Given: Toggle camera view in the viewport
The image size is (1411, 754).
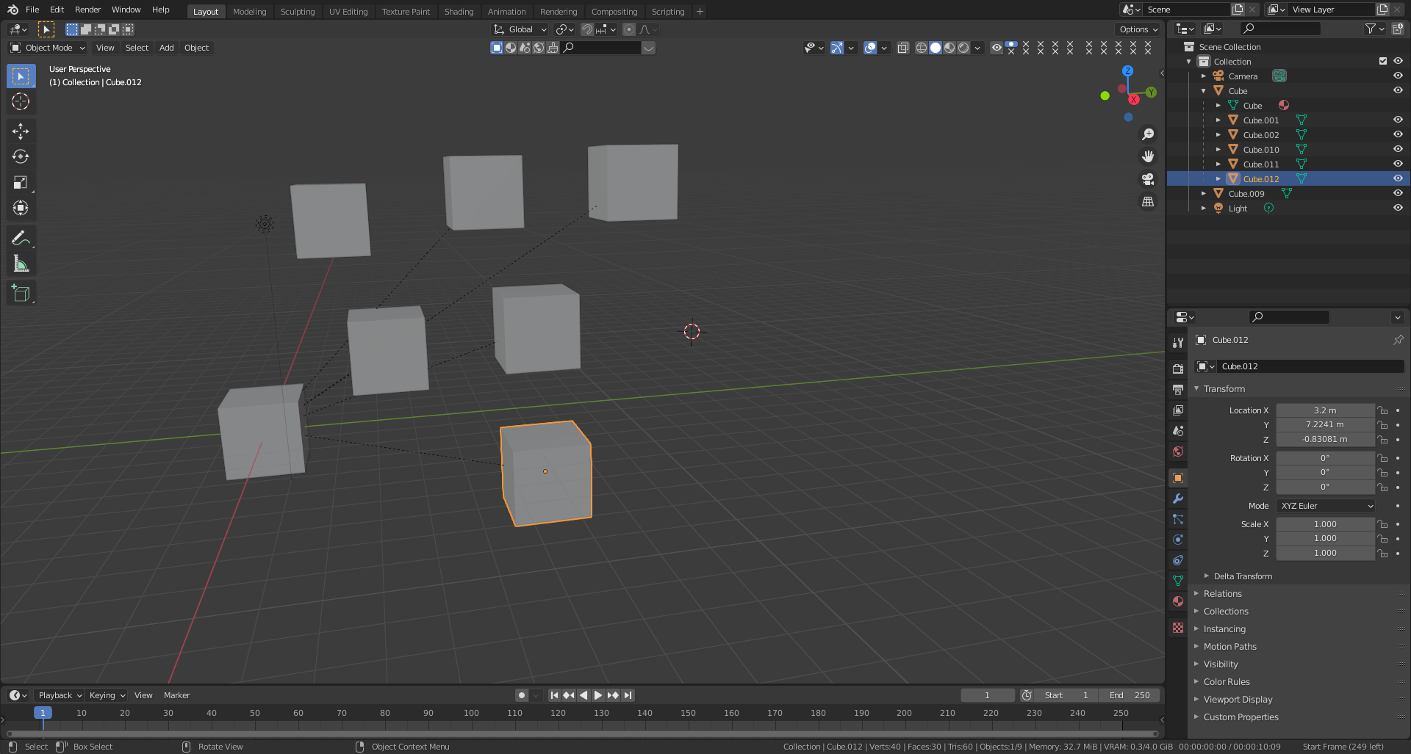Looking at the screenshot, I should (1147, 179).
